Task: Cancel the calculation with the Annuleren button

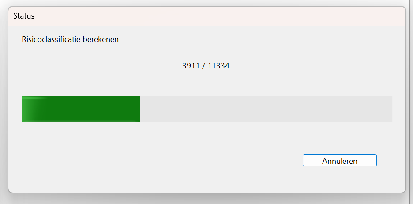Action: [x=339, y=160]
